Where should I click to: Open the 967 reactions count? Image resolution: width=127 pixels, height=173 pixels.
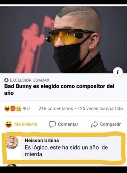tap(26, 108)
